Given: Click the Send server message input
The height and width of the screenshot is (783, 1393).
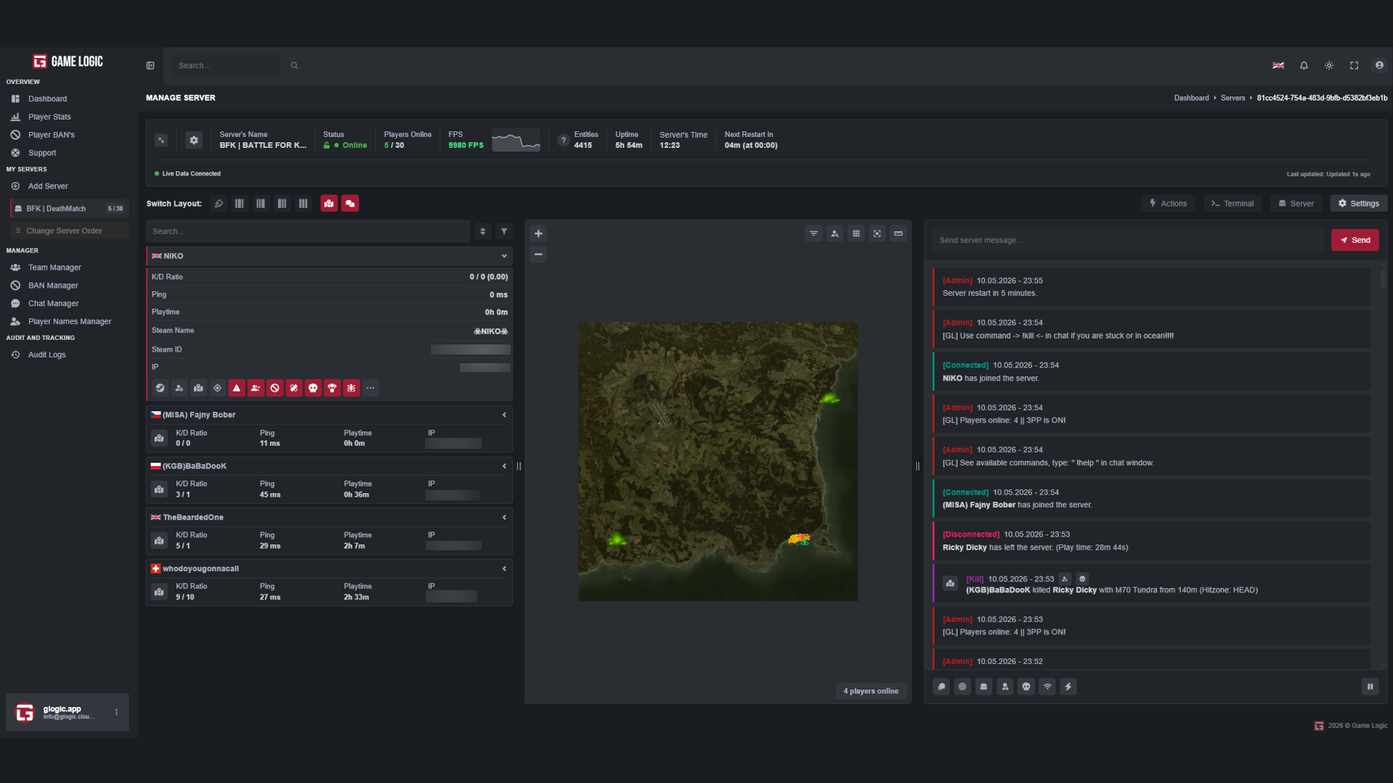Looking at the screenshot, I should pos(1127,240).
